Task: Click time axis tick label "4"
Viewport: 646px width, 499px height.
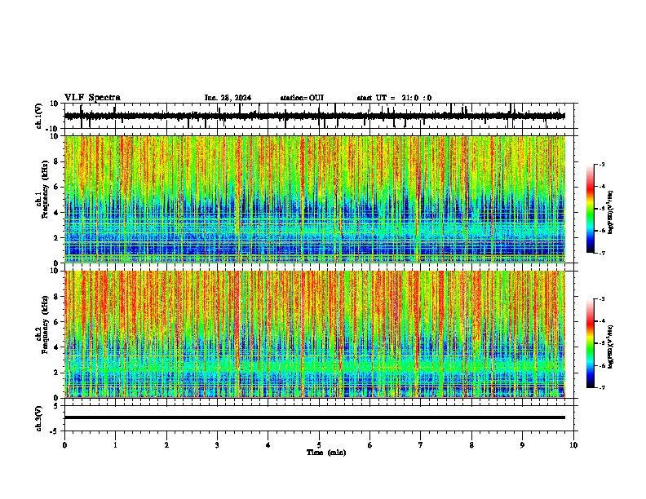Action: pos(268,445)
